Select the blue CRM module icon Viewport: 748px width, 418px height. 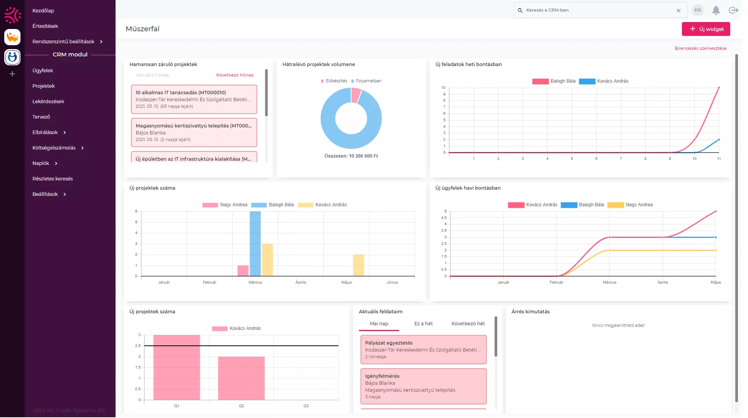pyautogui.click(x=12, y=57)
